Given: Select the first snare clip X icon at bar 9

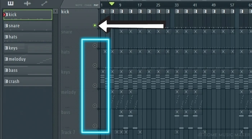Looking at the screenshot, I should tap(121, 32).
